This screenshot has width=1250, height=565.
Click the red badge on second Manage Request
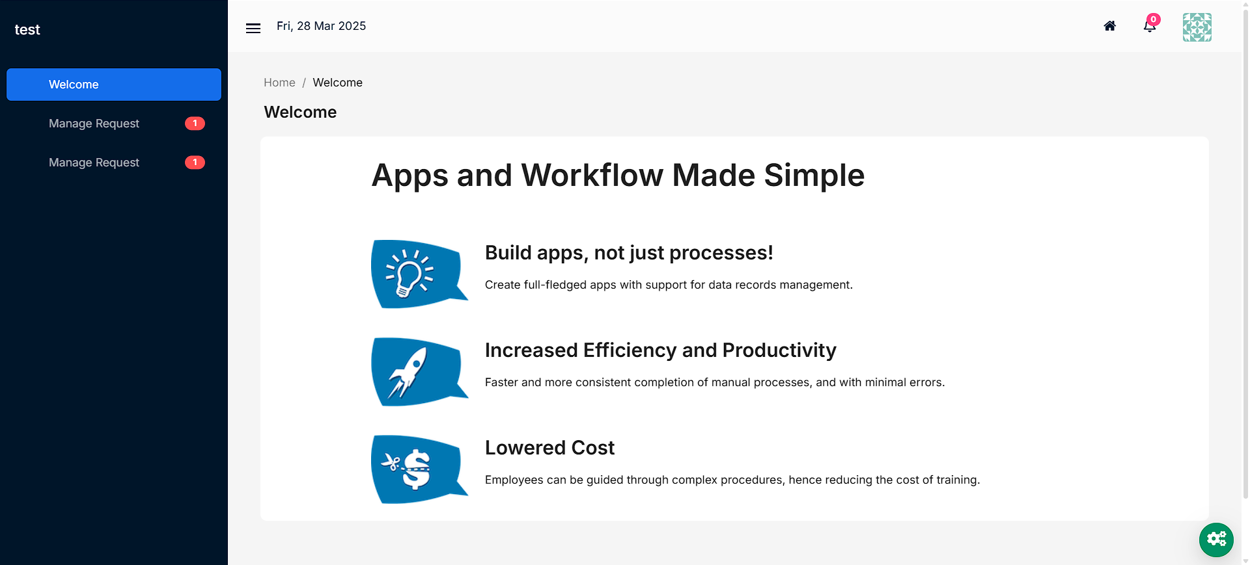tap(195, 163)
